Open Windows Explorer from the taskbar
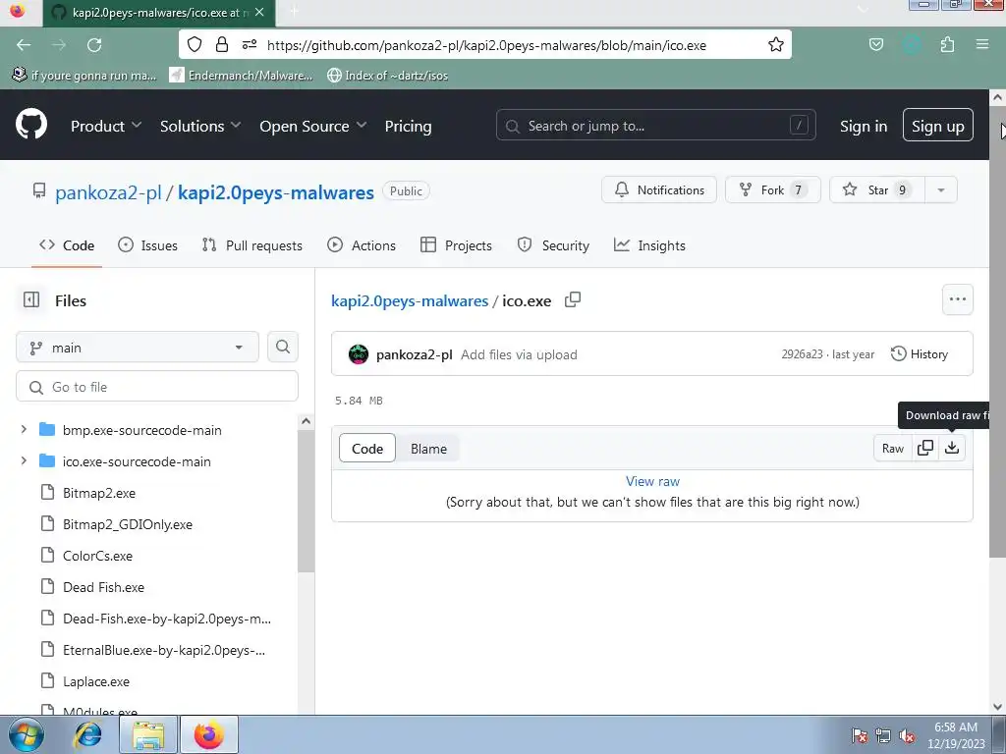1006x754 pixels. click(x=148, y=735)
